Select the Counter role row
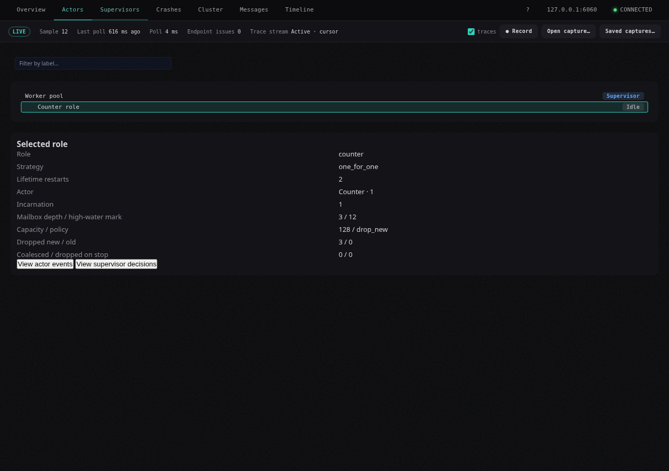The image size is (669, 471). coord(334,107)
